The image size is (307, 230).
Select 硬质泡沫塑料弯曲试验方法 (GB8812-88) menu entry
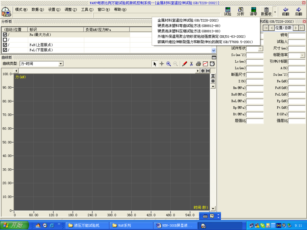(x=189, y=26)
